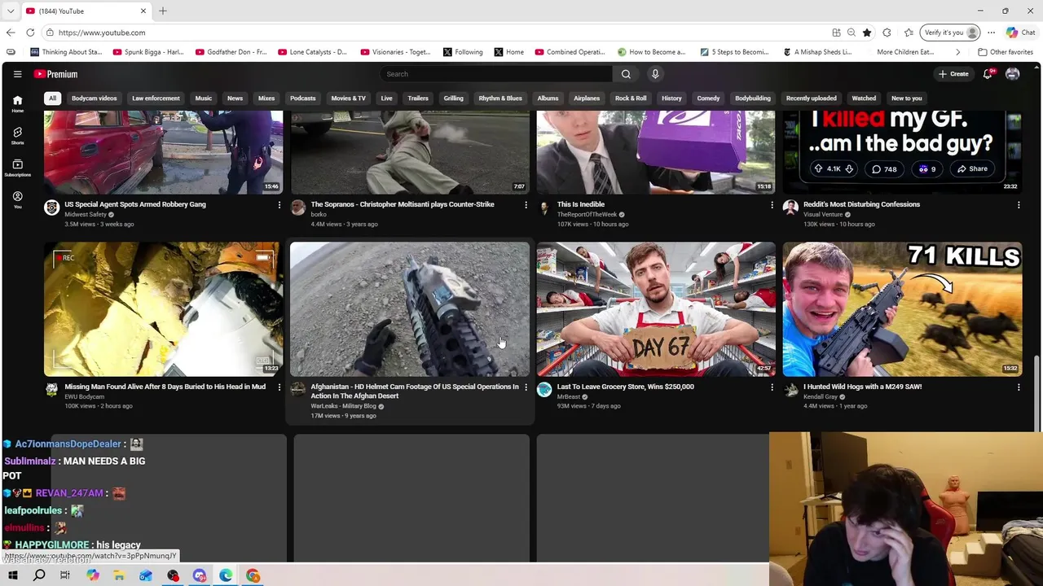Open the account avatar menu
Image resolution: width=1043 pixels, height=586 pixels.
click(x=1013, y=74)
